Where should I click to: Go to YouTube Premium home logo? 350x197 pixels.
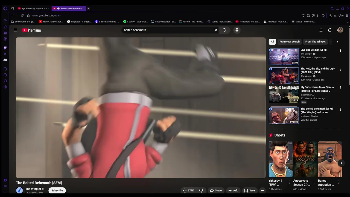tap(31, 30)
